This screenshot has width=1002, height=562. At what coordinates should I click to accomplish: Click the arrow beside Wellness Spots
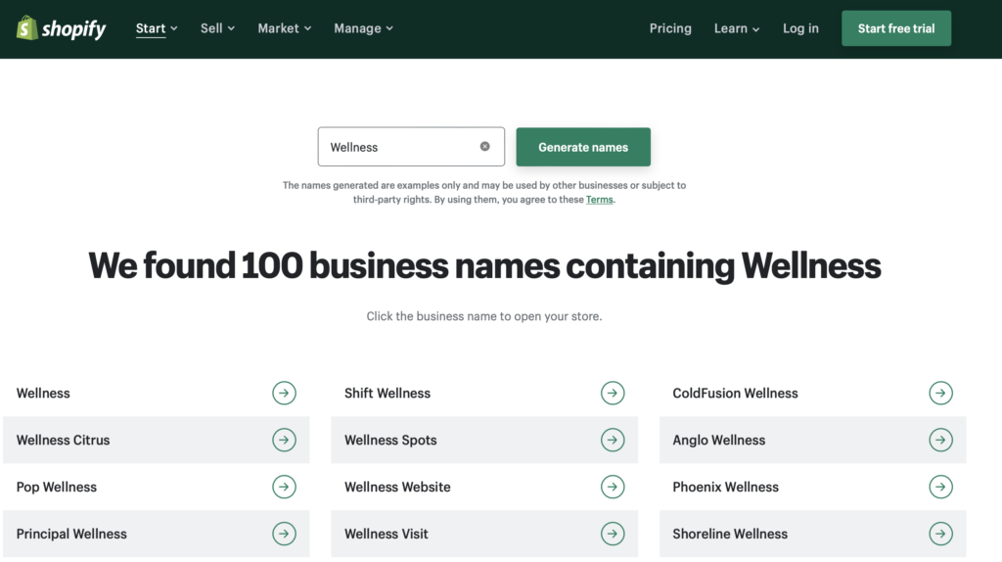613,440
